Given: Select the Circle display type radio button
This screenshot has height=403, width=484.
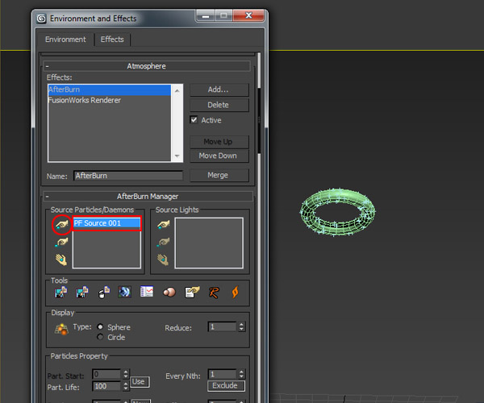Looking at the screenshot, I should [x=100, y=337].
